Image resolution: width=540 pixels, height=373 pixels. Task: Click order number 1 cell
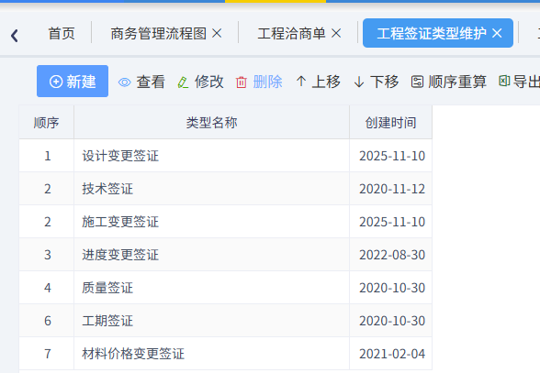point(47,156)
